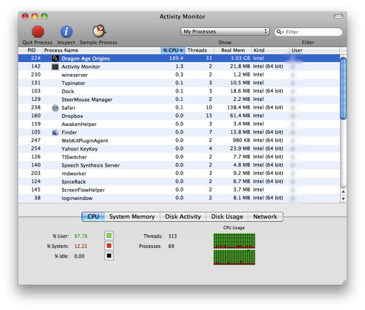Open the My Processes show dropdown
Viewport: 365px width, 310px height.
point(225,32)
